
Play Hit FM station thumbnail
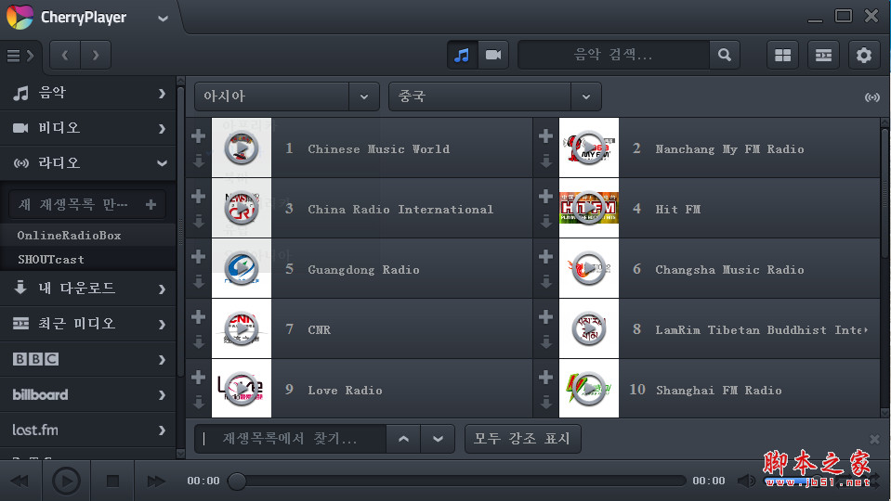click(589, 208)
